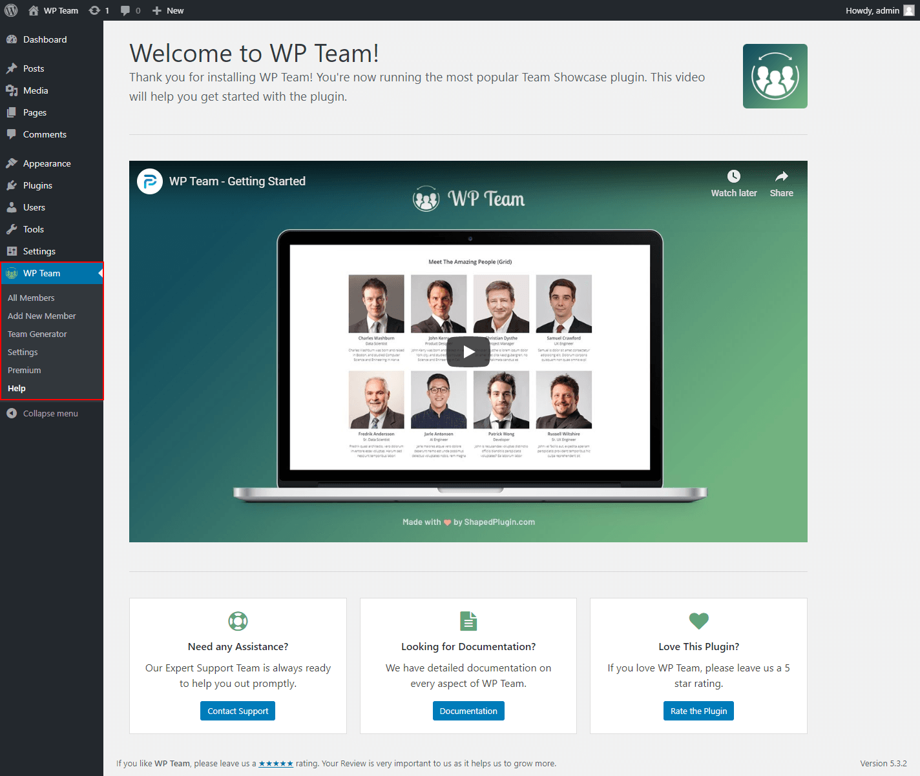The height and width of the screenshot is (776, 920).
Task: Open Add New Member submenu item
Action: pyautogui.click(x=42, y=316)
